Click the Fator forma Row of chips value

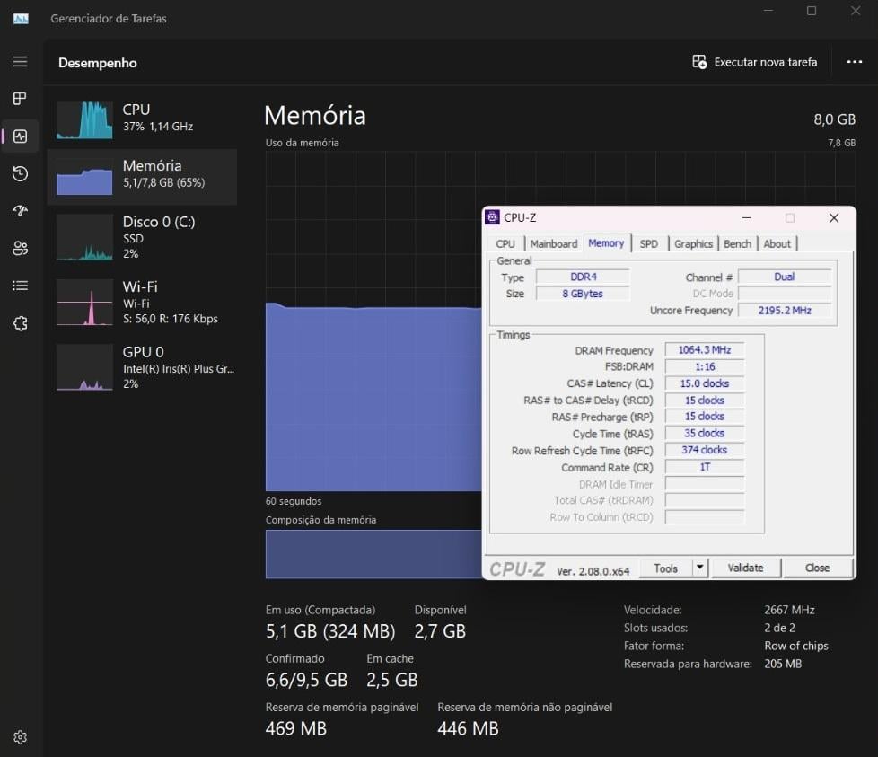(x=795, y=646)
